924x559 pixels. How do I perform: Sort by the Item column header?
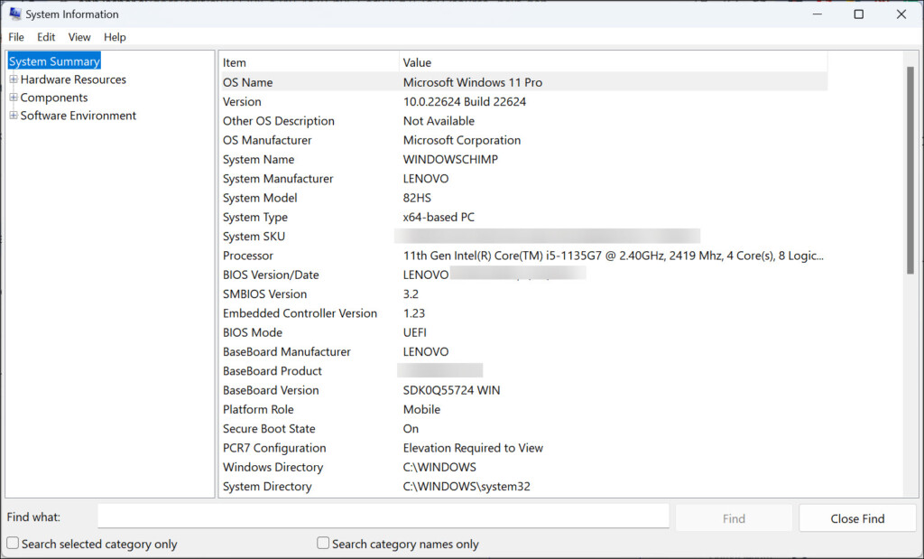(307, 62)
